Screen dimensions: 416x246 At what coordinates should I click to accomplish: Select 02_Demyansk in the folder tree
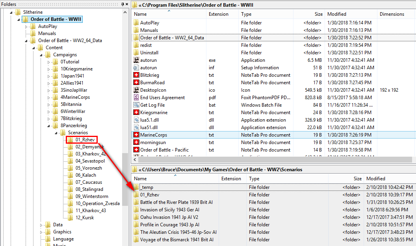point(90,147)
